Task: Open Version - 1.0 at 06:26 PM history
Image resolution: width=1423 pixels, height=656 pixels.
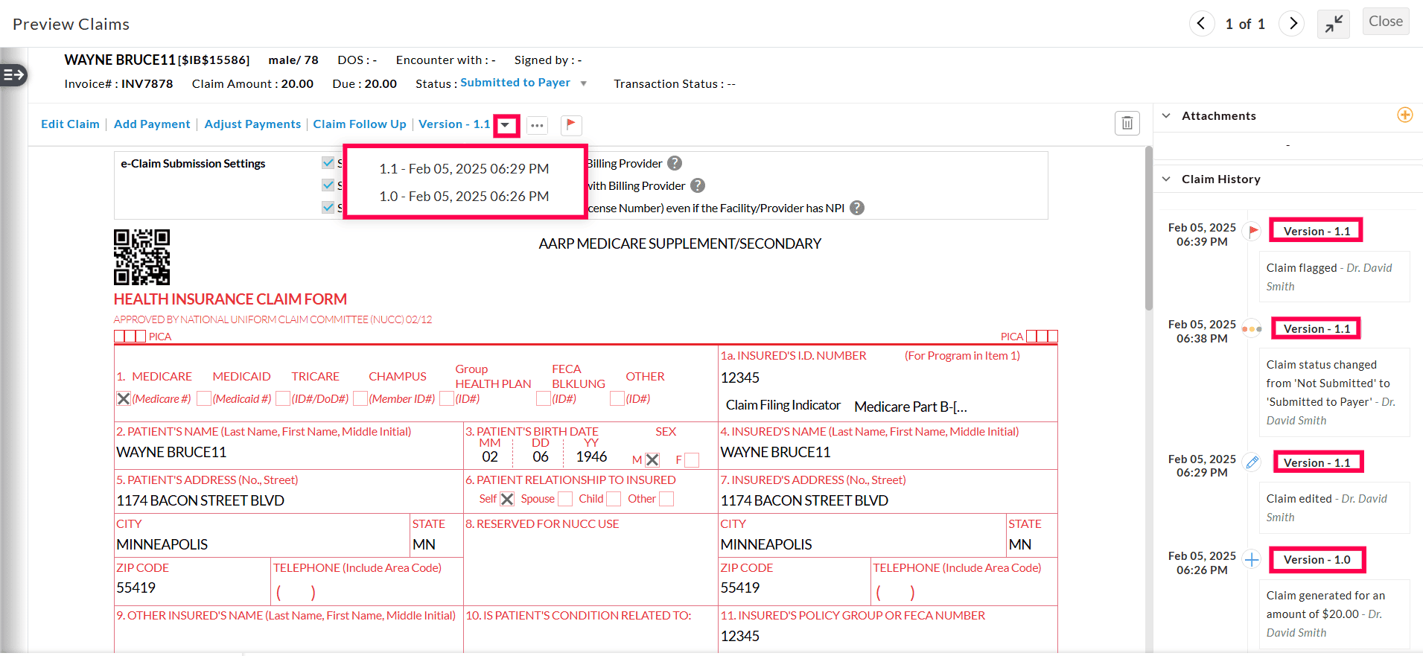Action: click(1317, 560)
